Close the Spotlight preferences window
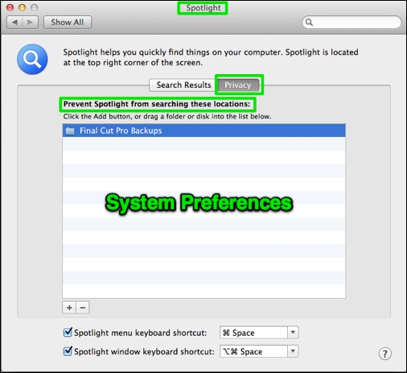The width and height of the screenshot is (407, 373). pyautogui.click(x=10, y=7)
